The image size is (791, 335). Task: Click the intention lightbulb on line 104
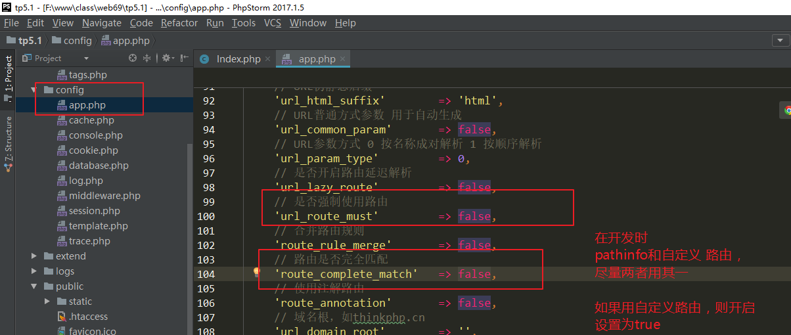coord(257,273)
